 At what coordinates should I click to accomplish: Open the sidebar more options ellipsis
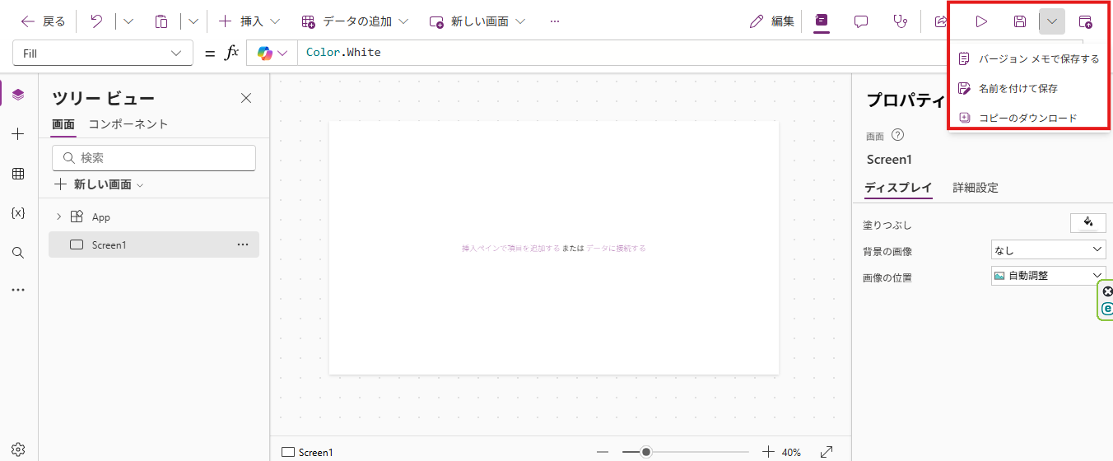[18, 290]
